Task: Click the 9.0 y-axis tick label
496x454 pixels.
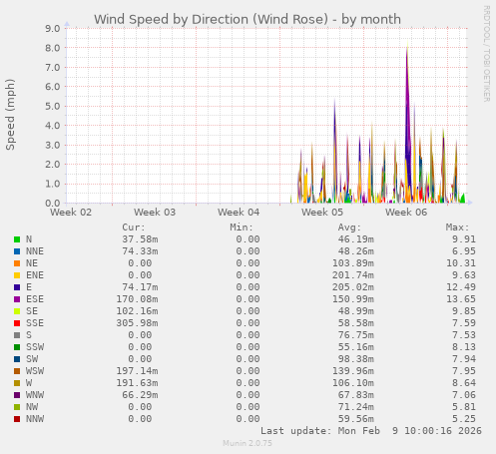Action: pos(53,29)
